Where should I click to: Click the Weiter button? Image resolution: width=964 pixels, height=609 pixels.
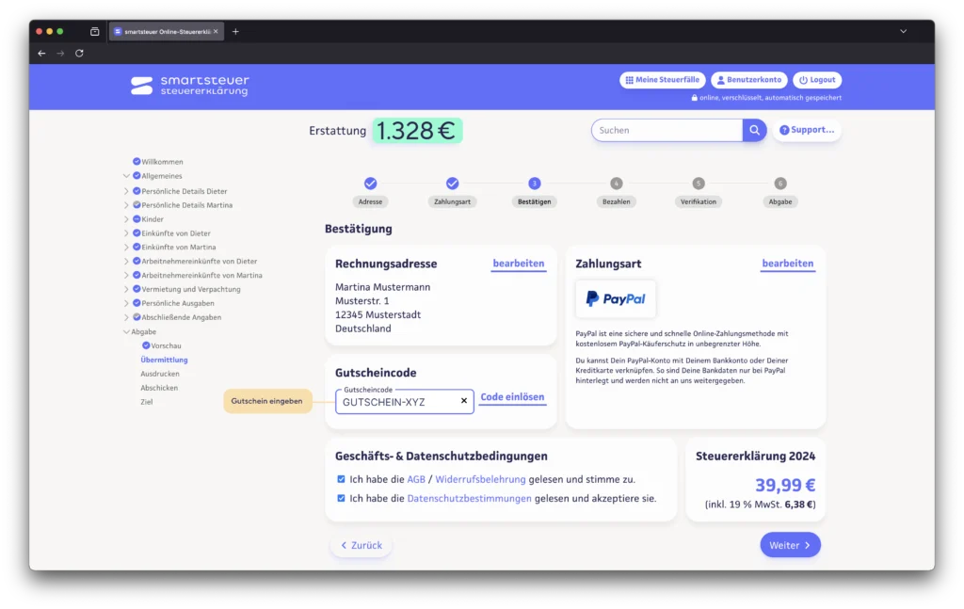point(790,545)
